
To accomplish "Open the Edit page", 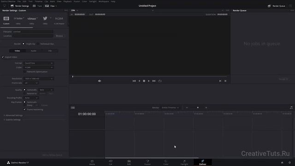I will click(129, 162).
